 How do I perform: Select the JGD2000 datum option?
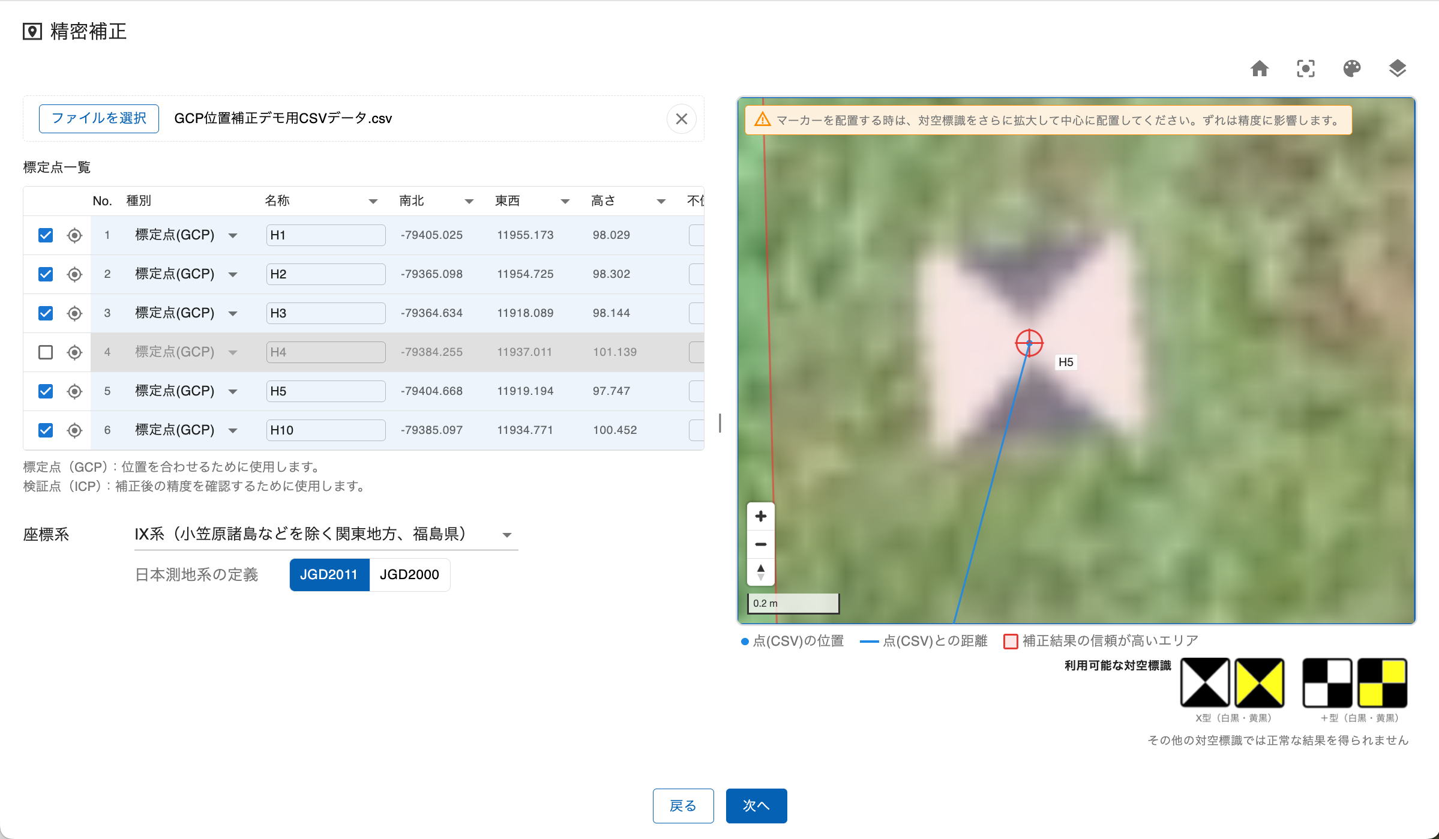tap(409, 575)
